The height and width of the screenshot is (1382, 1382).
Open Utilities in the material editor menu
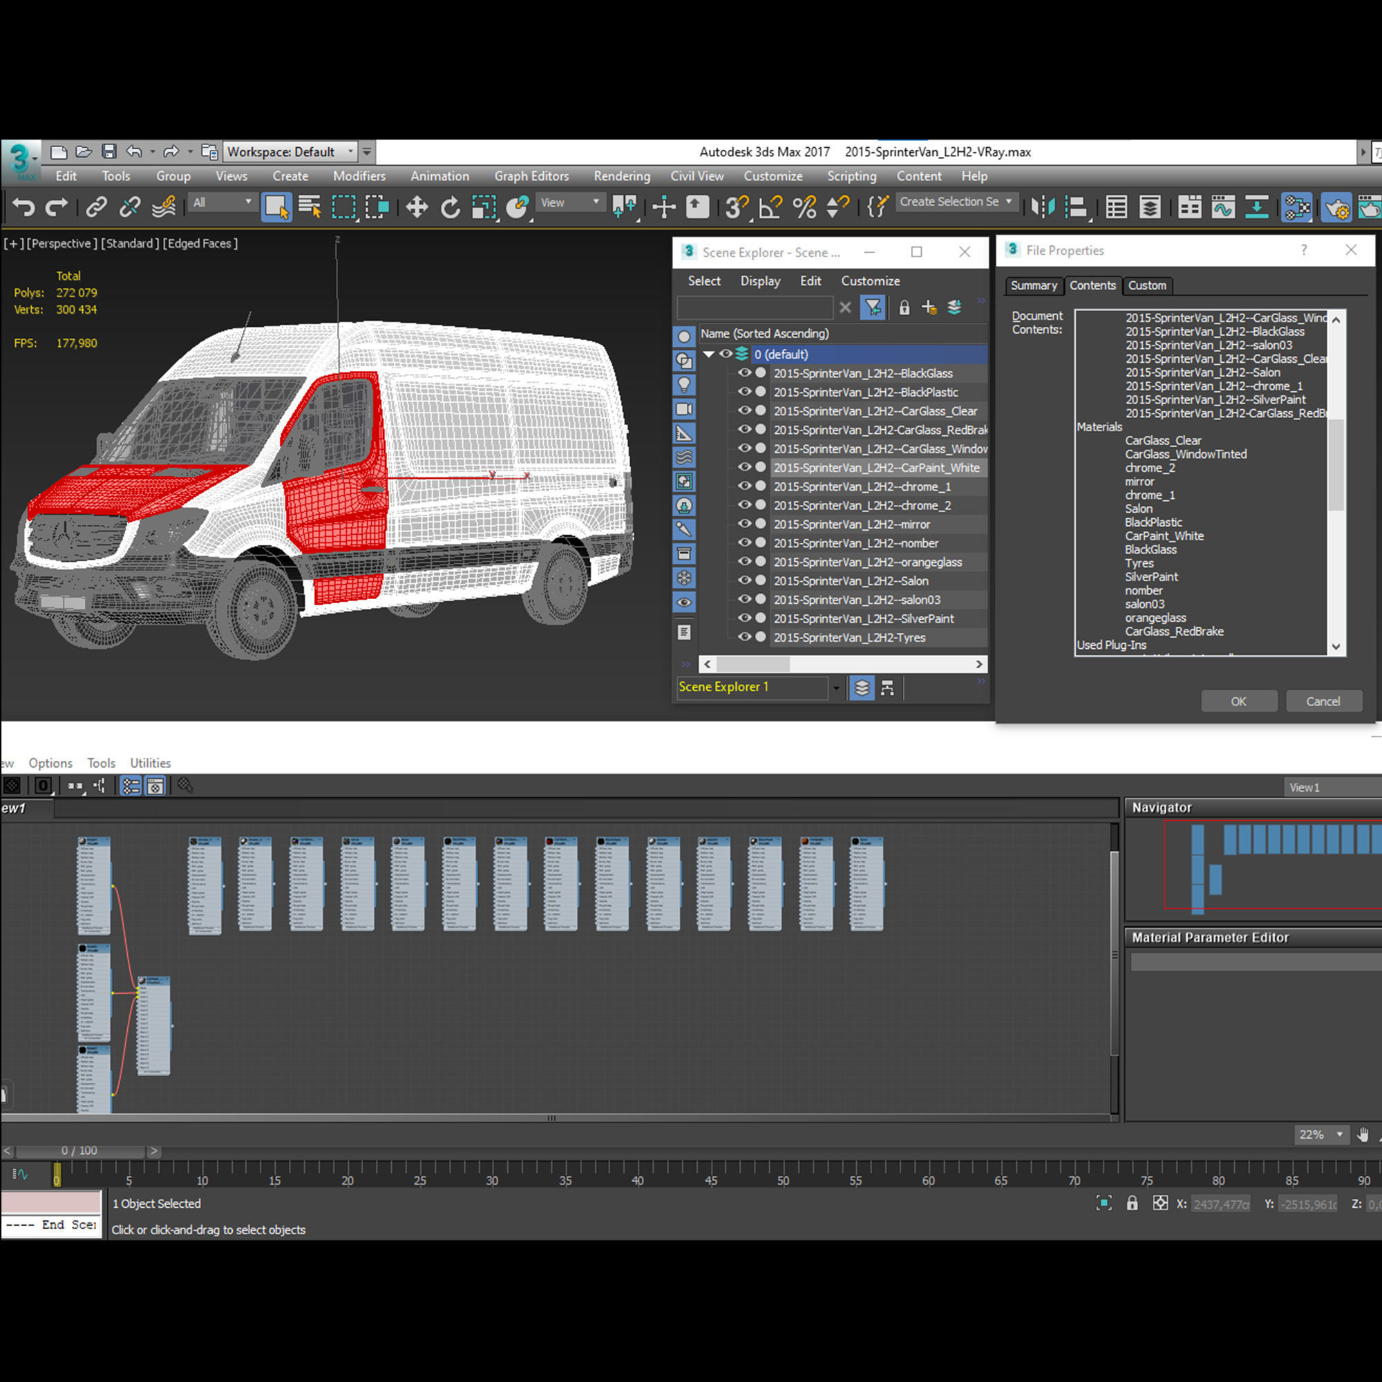coord(150,763)
